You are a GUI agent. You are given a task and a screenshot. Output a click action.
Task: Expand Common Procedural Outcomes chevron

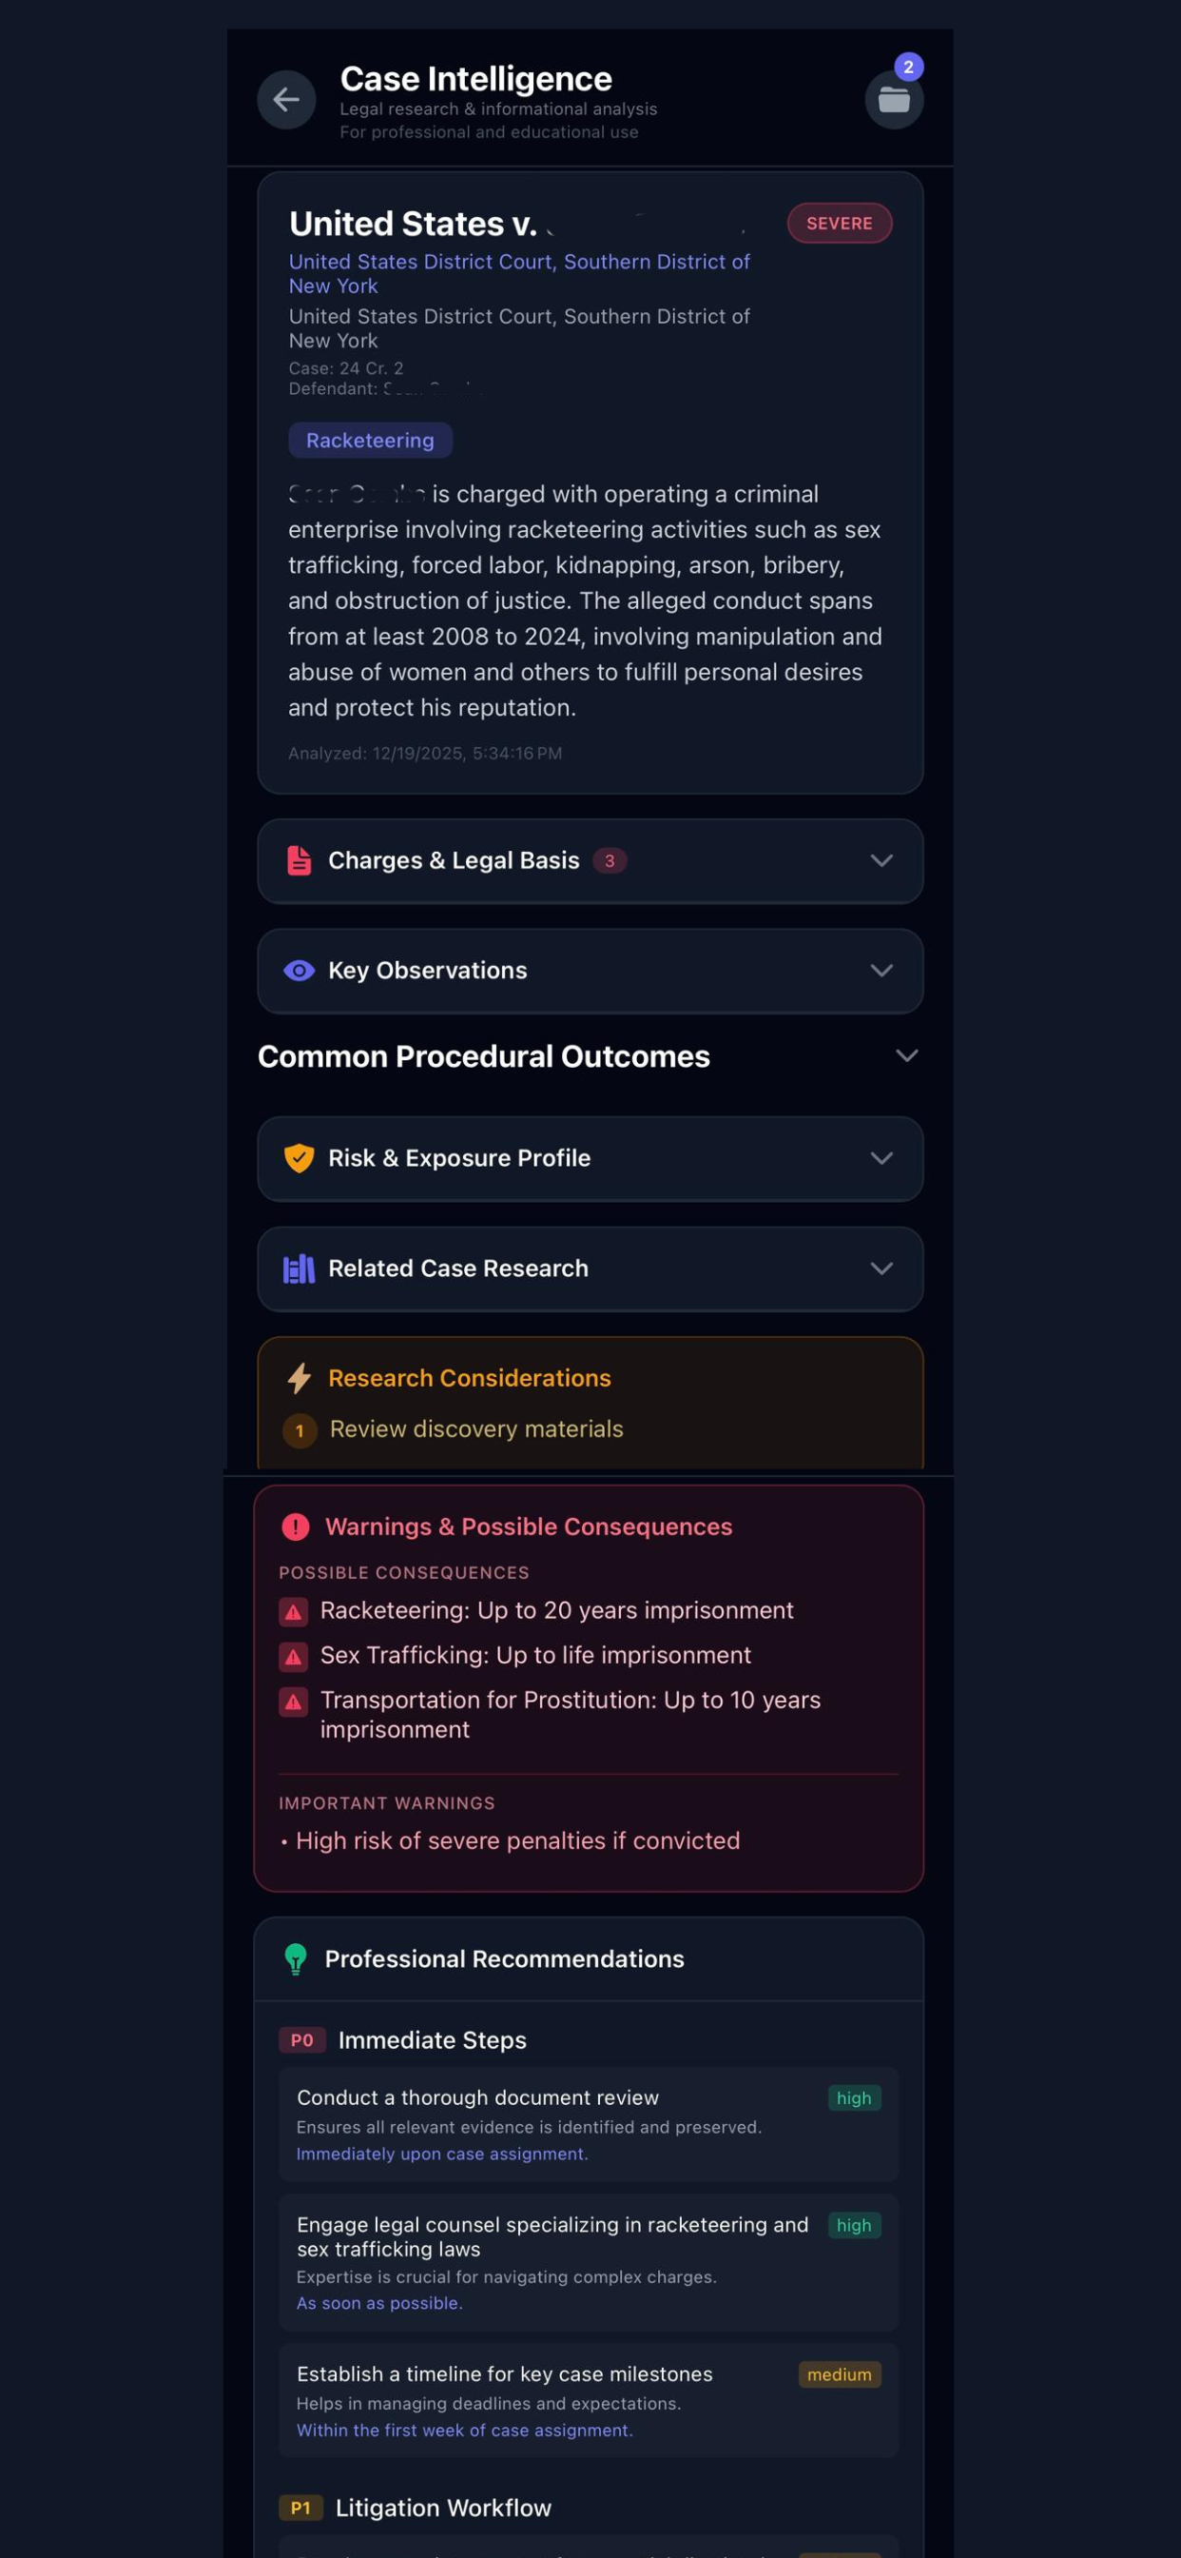tap(906, 1055)
